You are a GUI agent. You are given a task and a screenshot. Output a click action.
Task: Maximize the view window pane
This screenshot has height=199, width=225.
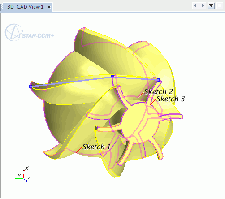pos(220,6)
